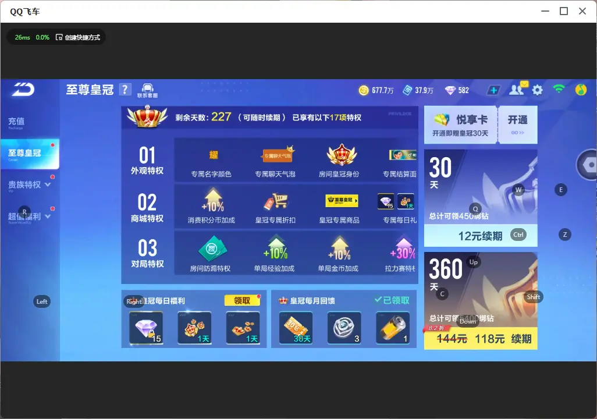The width and height of the screenshot is (597, 419).
Task: Click the monthly battery reward with 1
Action: (393, 328)
